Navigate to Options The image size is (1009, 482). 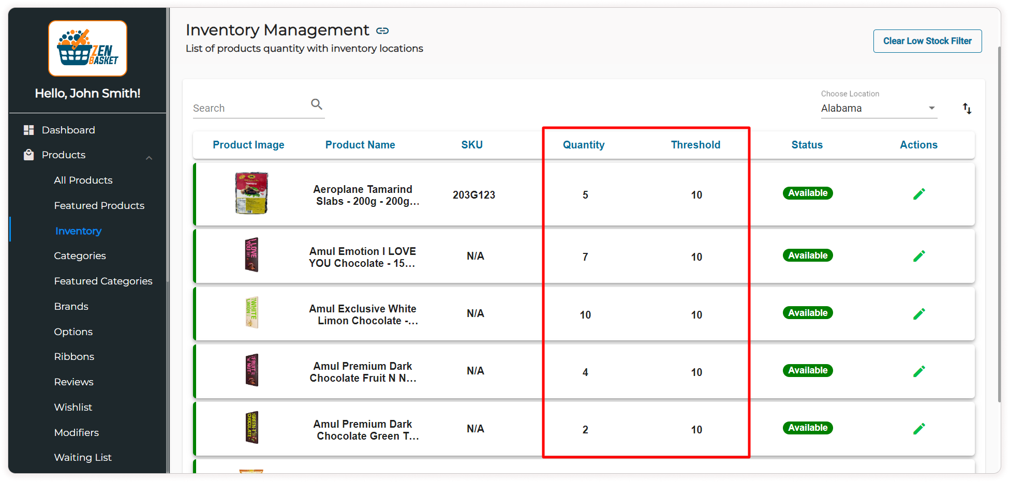[73, 332]
